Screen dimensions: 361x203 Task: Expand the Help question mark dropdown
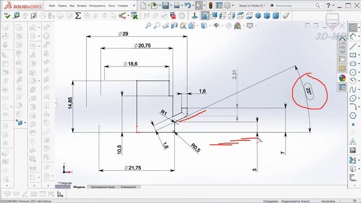333,6
